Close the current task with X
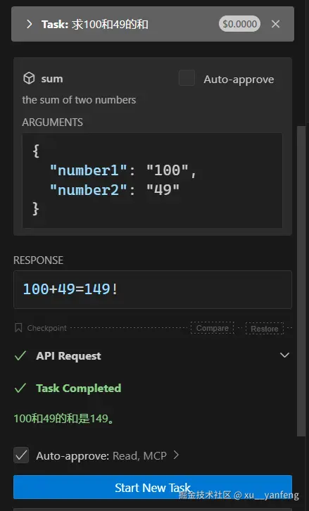 tap(275, 24)
